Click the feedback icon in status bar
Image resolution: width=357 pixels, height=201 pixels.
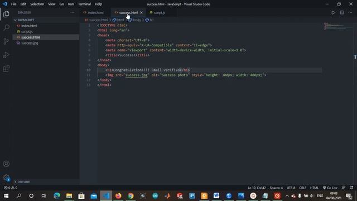pyautogui.click(x=344, y=188)
